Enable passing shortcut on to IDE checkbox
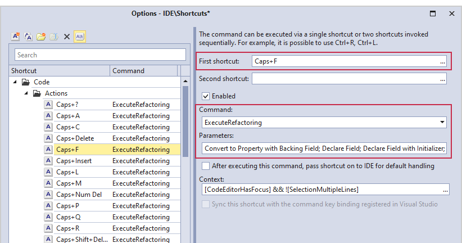Image resolution: width=462 pixels, height=243 pixels. coord(206,166)
